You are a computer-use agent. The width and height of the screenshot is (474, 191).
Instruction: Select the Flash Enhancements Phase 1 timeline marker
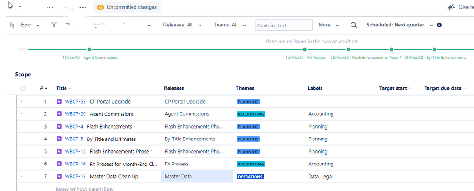click(348, 49)
